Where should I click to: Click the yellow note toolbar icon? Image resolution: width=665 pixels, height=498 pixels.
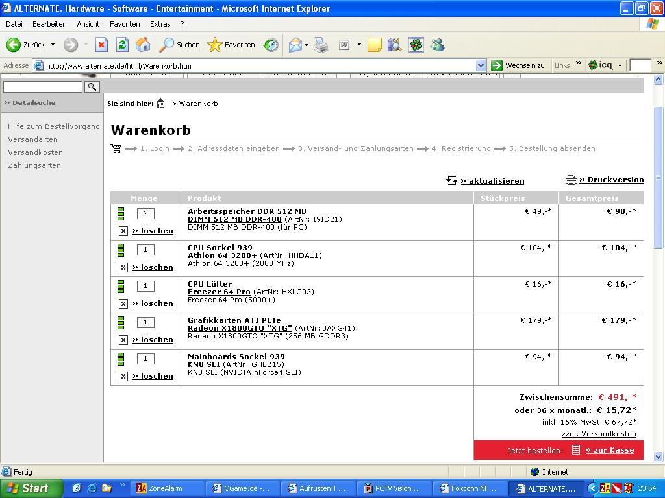[374, 45]
